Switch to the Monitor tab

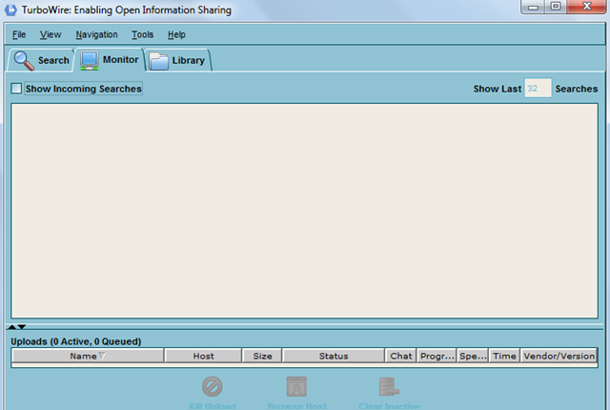click(x=110, y=59)
